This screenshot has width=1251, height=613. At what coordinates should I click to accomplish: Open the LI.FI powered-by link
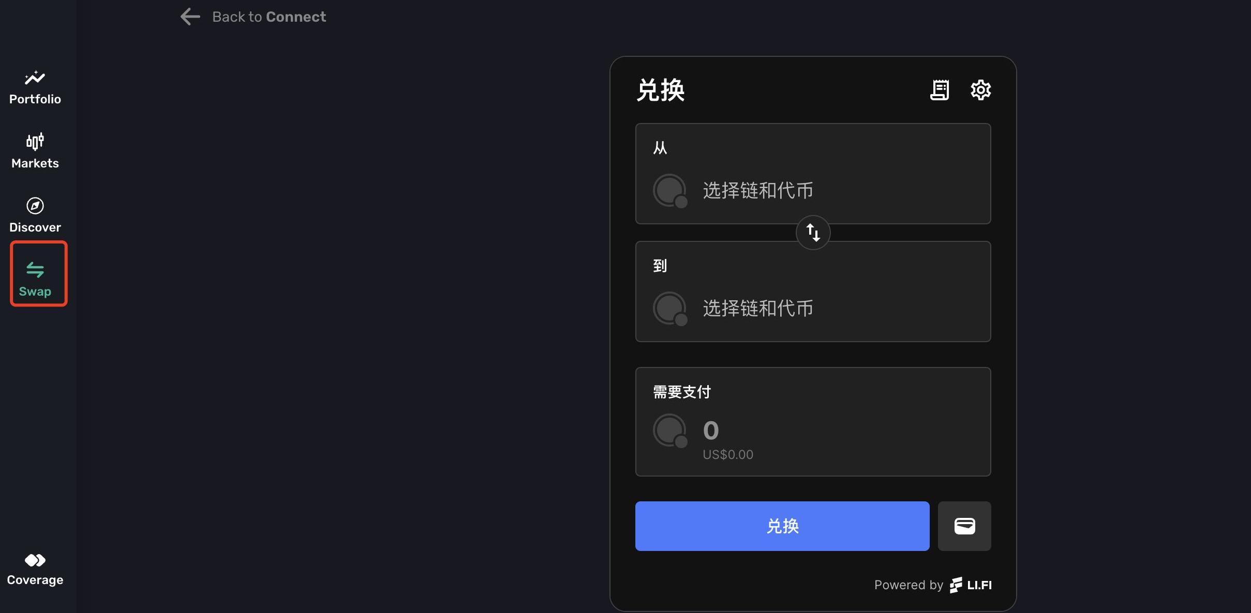click(x=971, y=585)
